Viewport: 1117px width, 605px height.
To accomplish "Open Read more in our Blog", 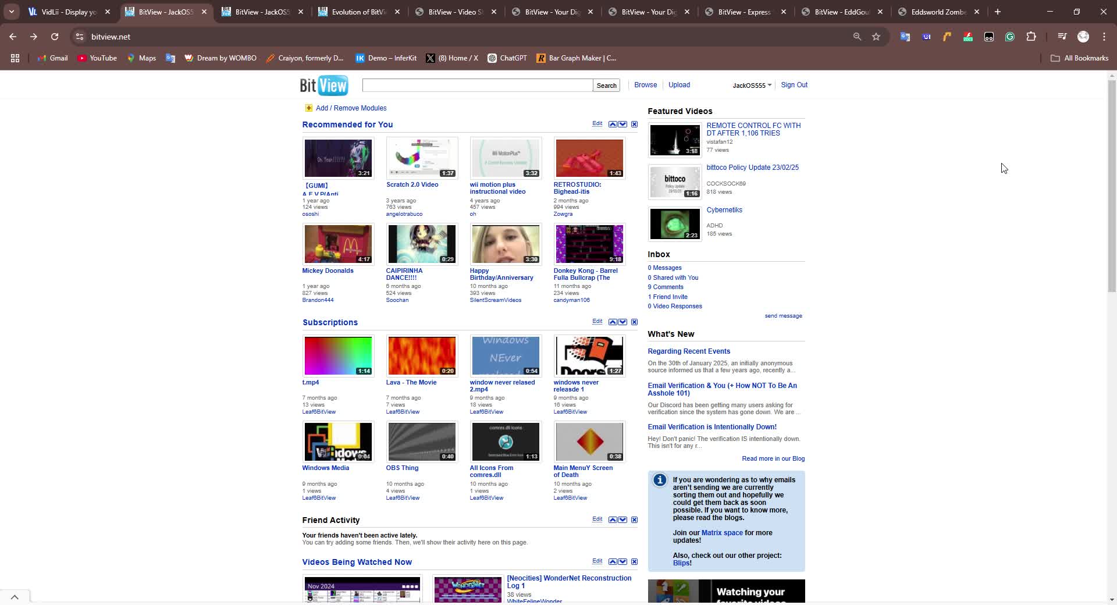I will point(773,458).
